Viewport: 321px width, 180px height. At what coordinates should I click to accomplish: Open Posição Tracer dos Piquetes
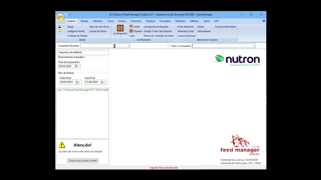(158, 31)
